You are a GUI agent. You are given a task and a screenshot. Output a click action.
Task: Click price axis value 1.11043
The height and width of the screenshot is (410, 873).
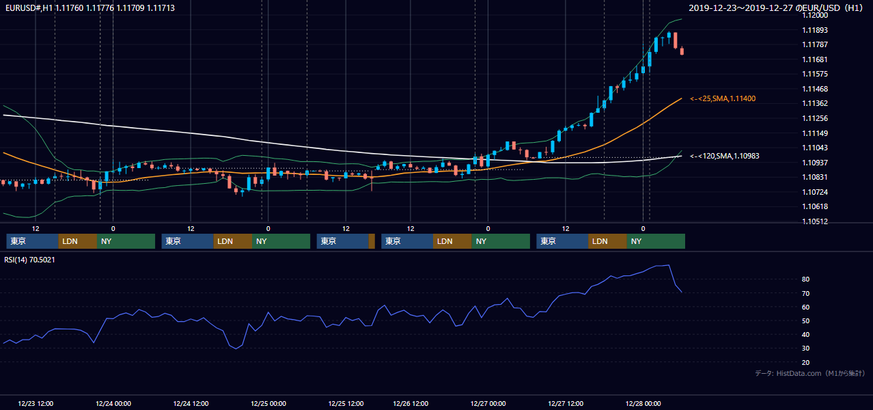pos(814,148)
